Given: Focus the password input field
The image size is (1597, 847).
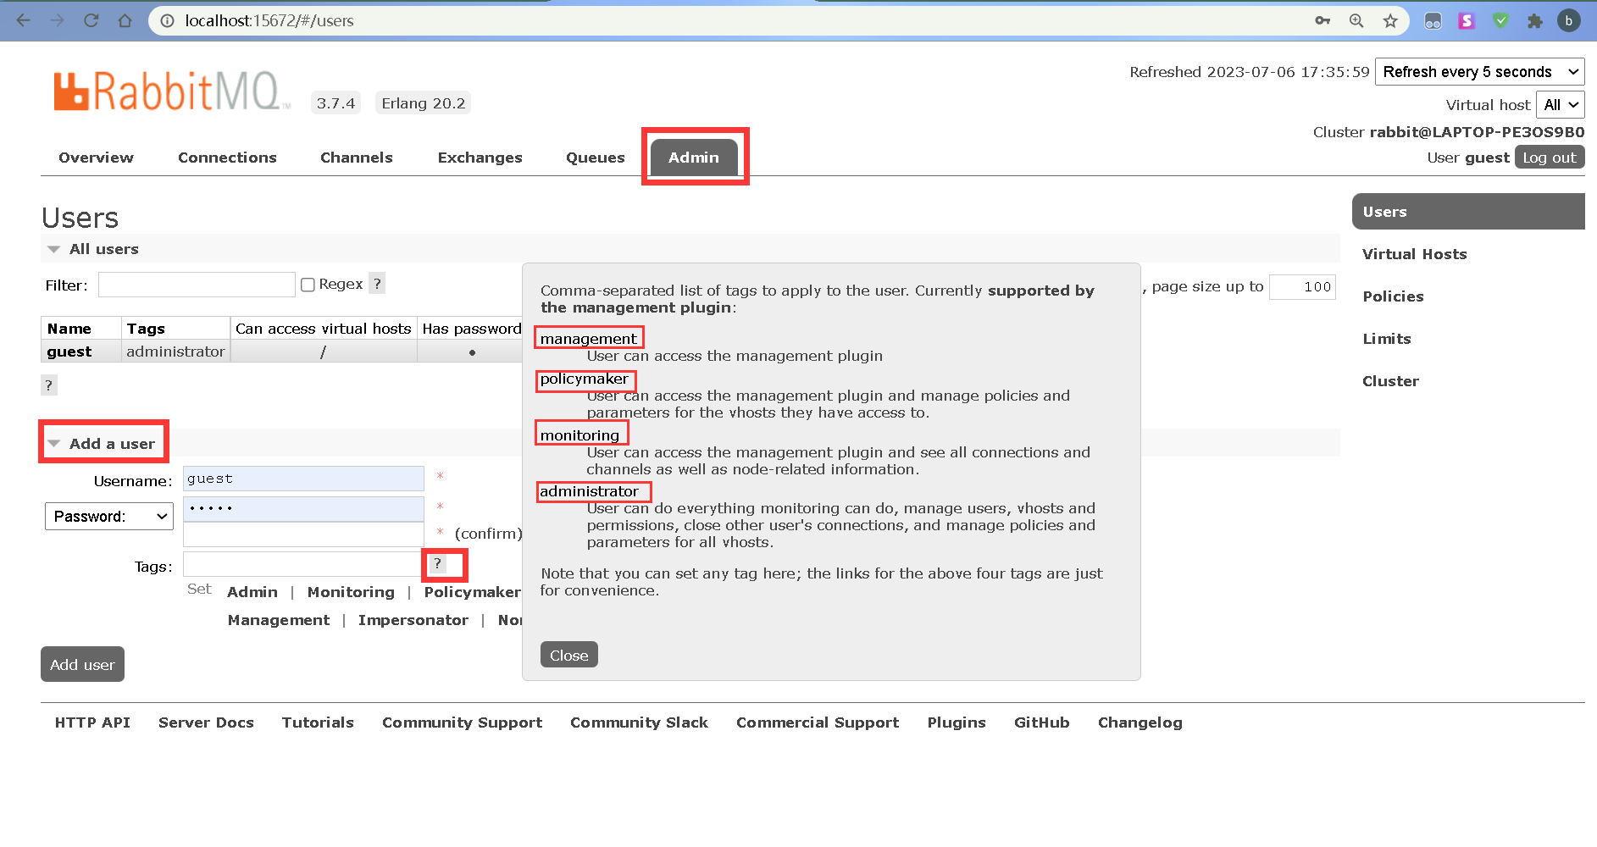Looking at the screenshot, I should pos(303,508).
